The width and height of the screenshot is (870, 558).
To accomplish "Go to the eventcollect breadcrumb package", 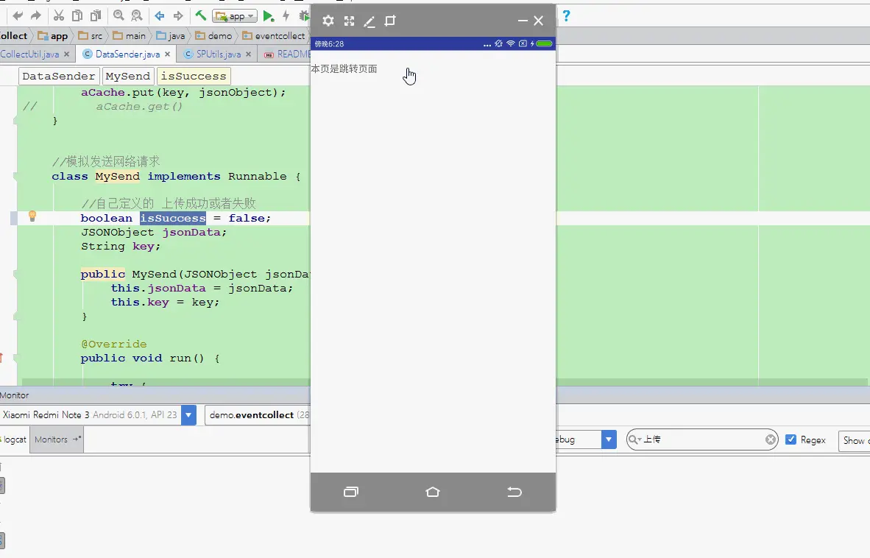I will click(274, 36).
